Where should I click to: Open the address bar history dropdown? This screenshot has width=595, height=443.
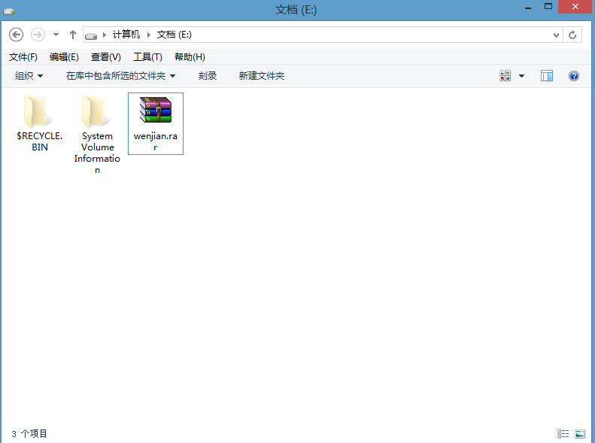pyautogui.click(x=556, y=35)
